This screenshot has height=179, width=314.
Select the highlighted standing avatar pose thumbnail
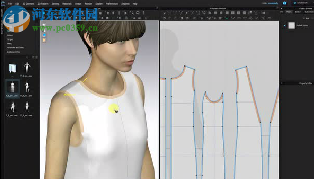pyautogui.click(x=12, y=87)
